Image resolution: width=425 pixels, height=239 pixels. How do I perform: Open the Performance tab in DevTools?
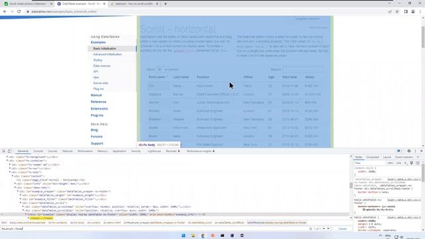click(x=85, y=151)
